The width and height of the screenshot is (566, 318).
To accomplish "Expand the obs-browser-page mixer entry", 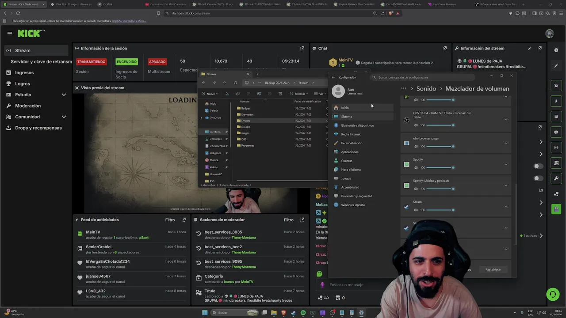I will [x=506, y=143].
